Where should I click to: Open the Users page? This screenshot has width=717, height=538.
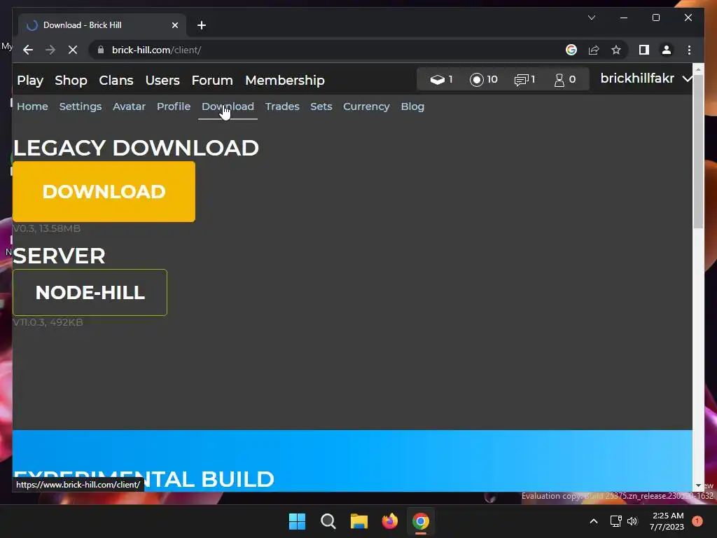point(162,80)
